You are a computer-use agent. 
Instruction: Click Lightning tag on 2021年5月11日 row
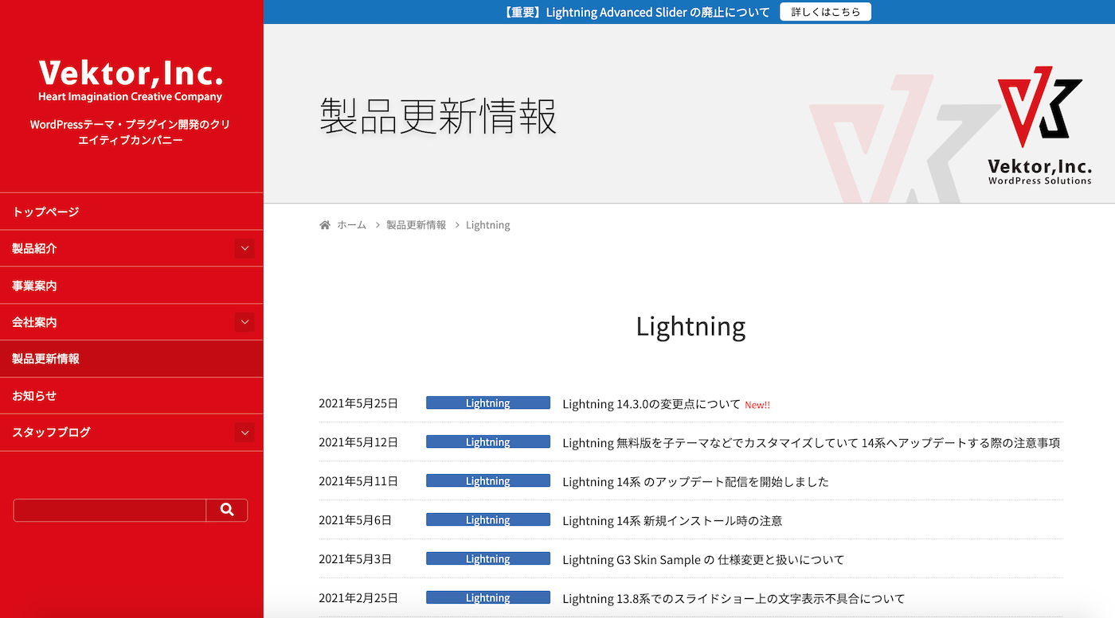[x=488, y=480]
